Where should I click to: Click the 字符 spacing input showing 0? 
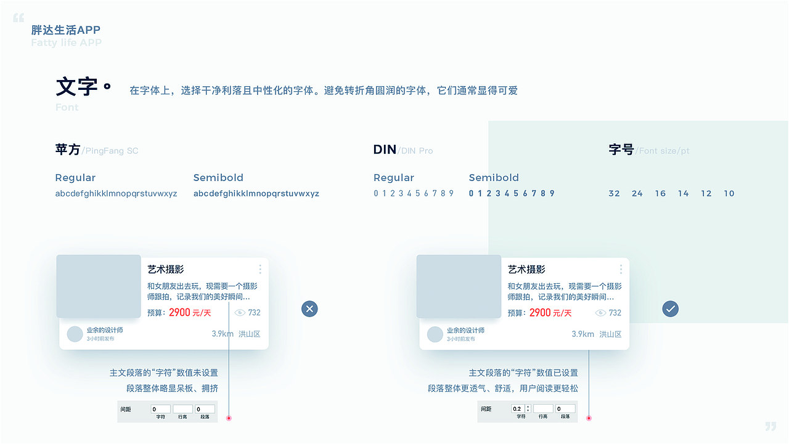(x=160, y=409)
